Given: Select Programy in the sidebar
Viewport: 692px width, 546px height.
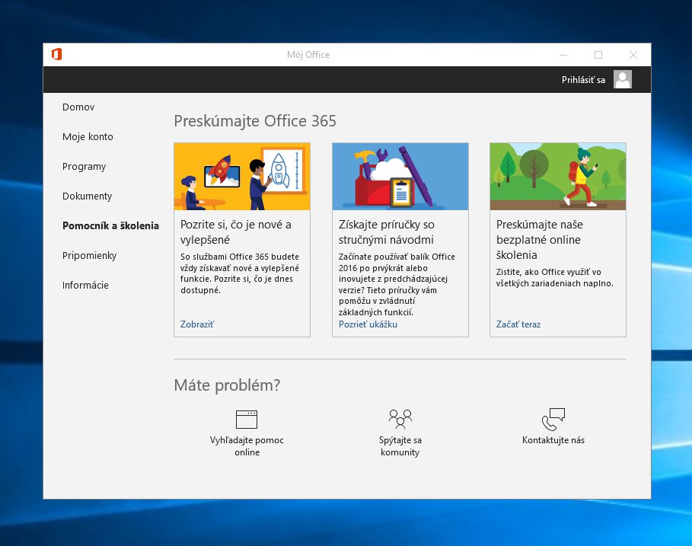Looking at the screenshot, I should 85,167.
